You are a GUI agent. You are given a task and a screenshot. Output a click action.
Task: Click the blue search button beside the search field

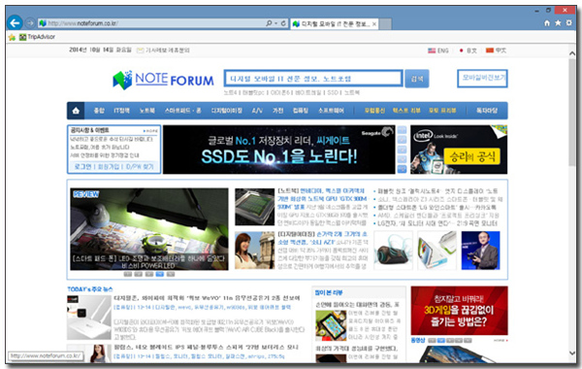point(417,79)
